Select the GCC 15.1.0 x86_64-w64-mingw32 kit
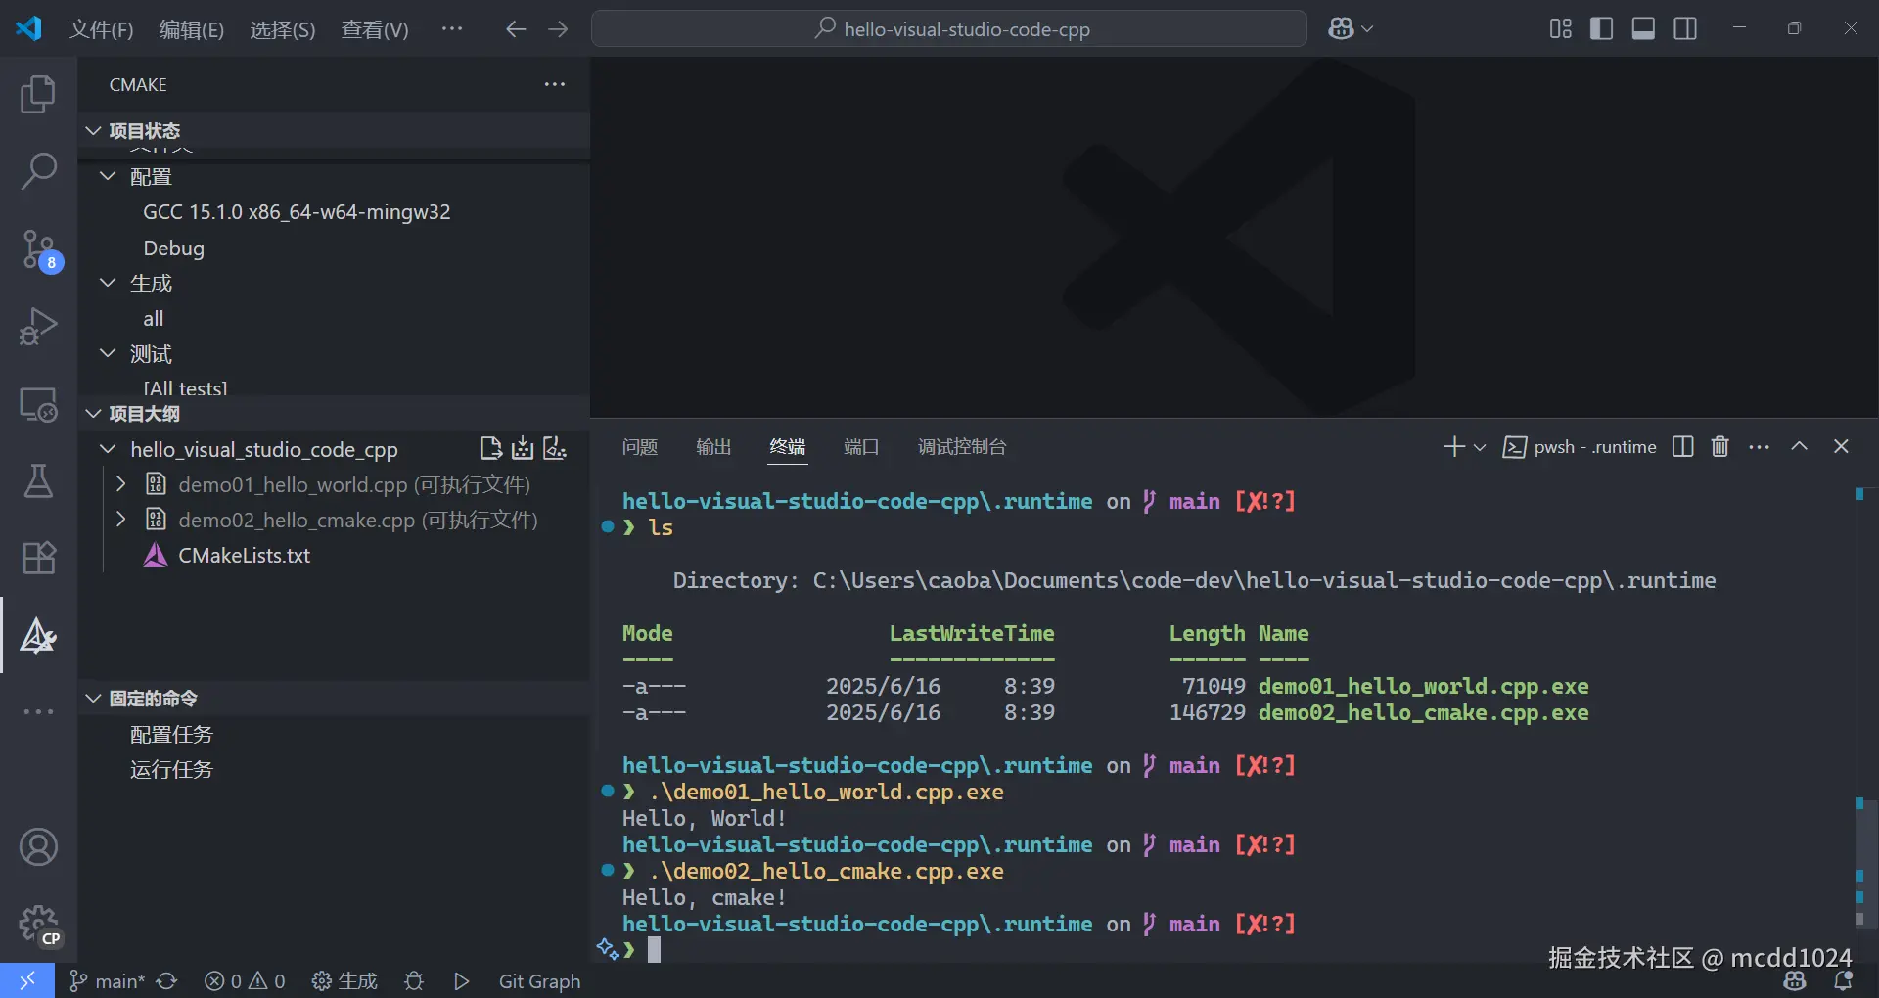The image size is (1879, 998). tap(297, 212)
